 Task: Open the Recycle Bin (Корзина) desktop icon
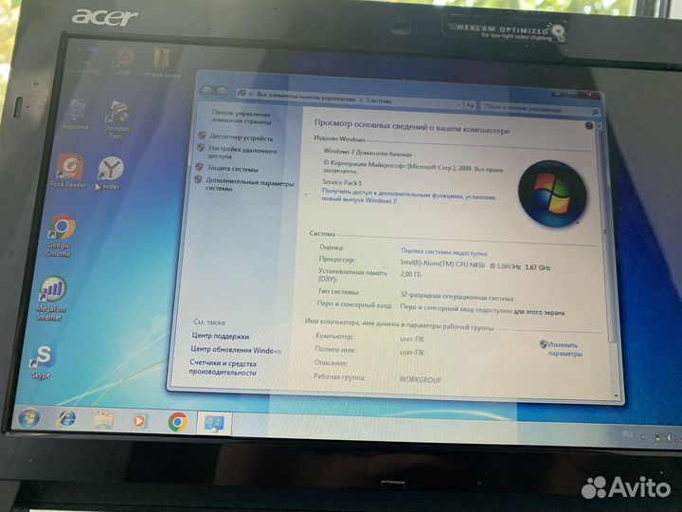[x=77, y=114]
